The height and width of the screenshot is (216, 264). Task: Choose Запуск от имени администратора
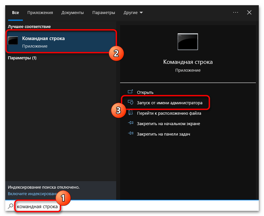click(x=169, y=103)
